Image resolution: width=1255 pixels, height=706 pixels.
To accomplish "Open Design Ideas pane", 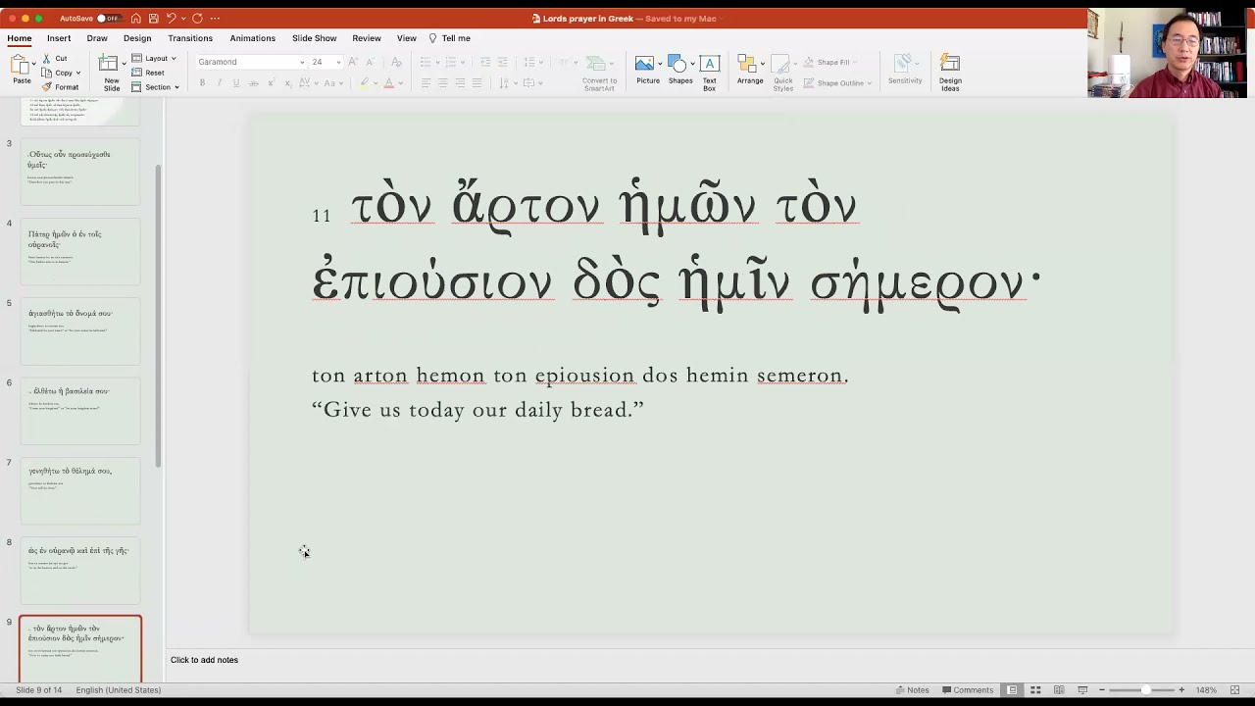I will (950, 74).
